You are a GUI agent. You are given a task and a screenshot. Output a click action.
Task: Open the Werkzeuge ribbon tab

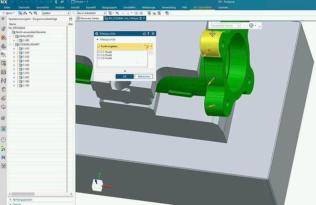tap(149, 7)
